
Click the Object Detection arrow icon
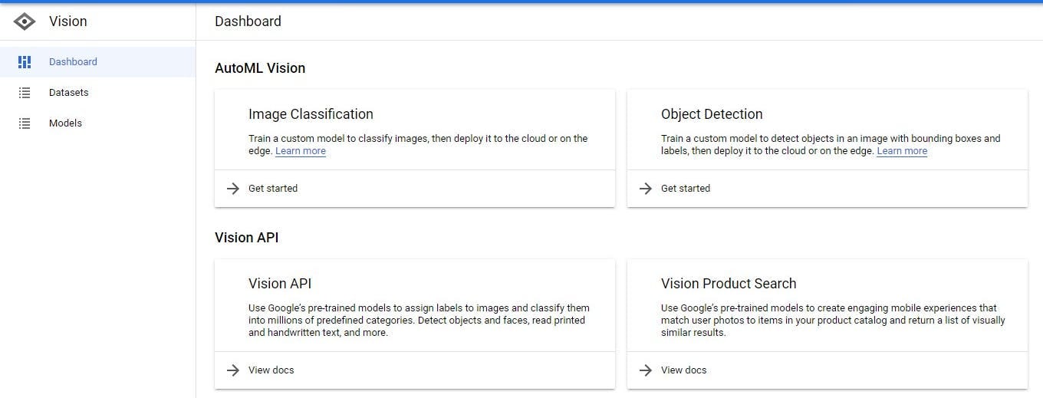[x=646, y=189]
